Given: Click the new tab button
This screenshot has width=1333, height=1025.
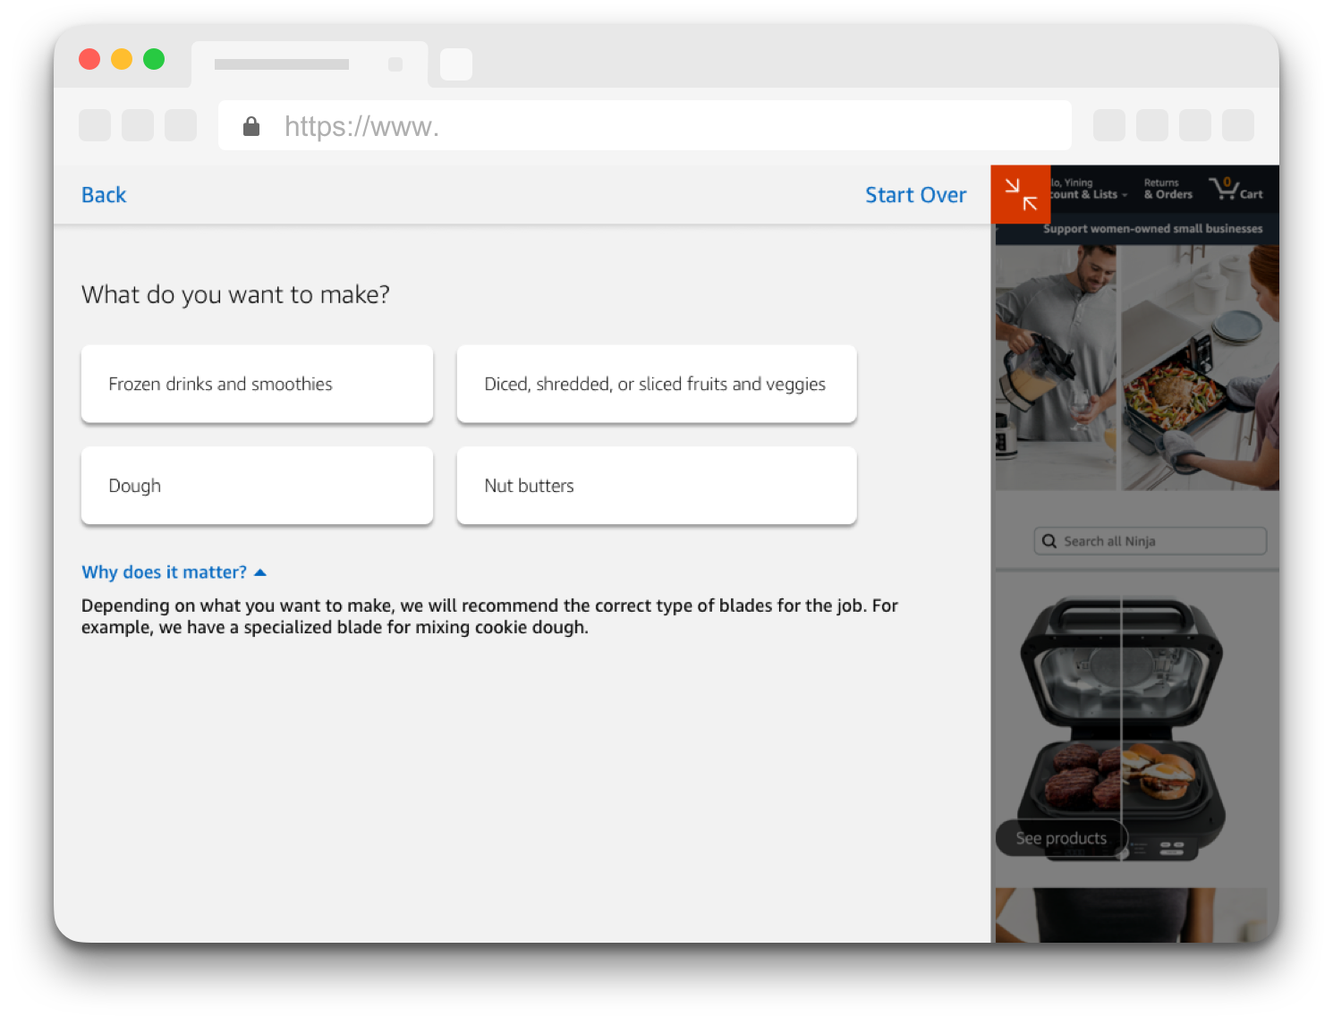Looking at the screenshot, I should (x=456, y=64).
